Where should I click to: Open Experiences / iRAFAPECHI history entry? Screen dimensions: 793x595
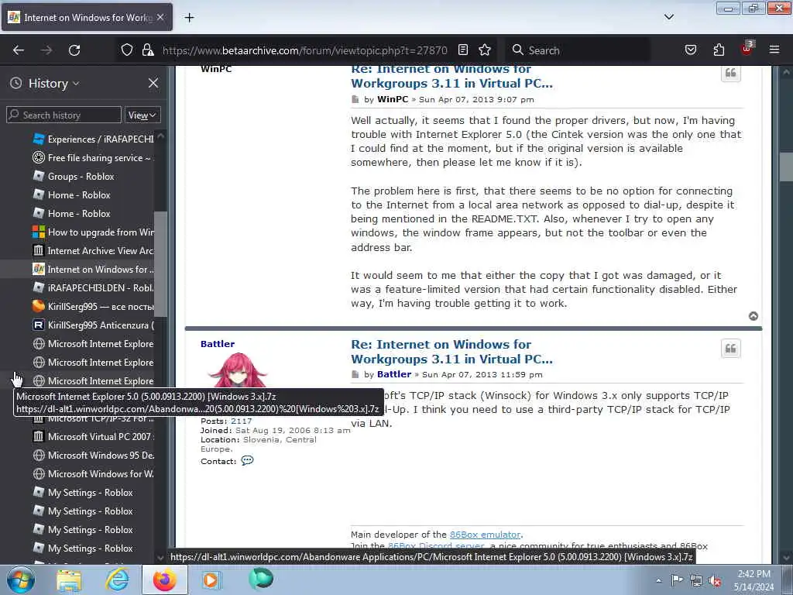pyautogui.click(x=93, y=139)
